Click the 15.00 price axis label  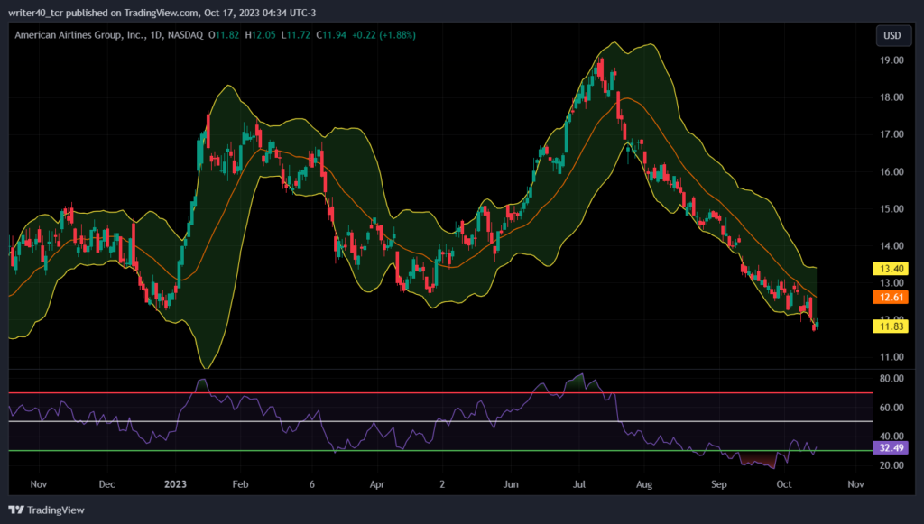[892, 209]
